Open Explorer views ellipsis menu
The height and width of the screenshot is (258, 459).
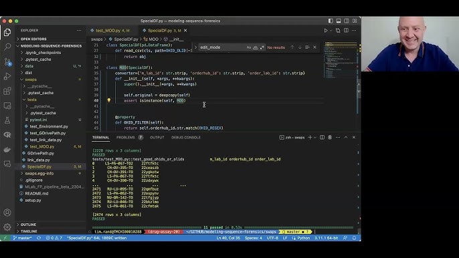pos(79,31)
